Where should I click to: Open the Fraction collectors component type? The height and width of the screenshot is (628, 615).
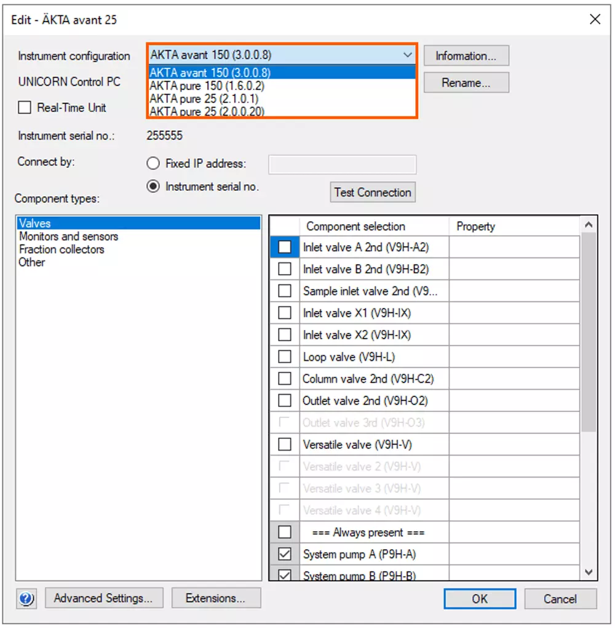[61, 249]
